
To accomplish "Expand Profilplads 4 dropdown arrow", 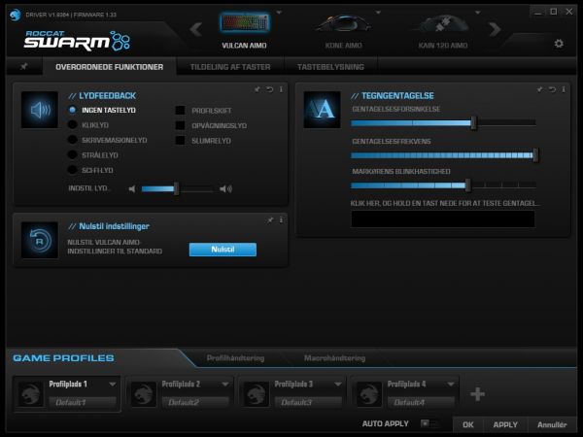I will (451, 384).
